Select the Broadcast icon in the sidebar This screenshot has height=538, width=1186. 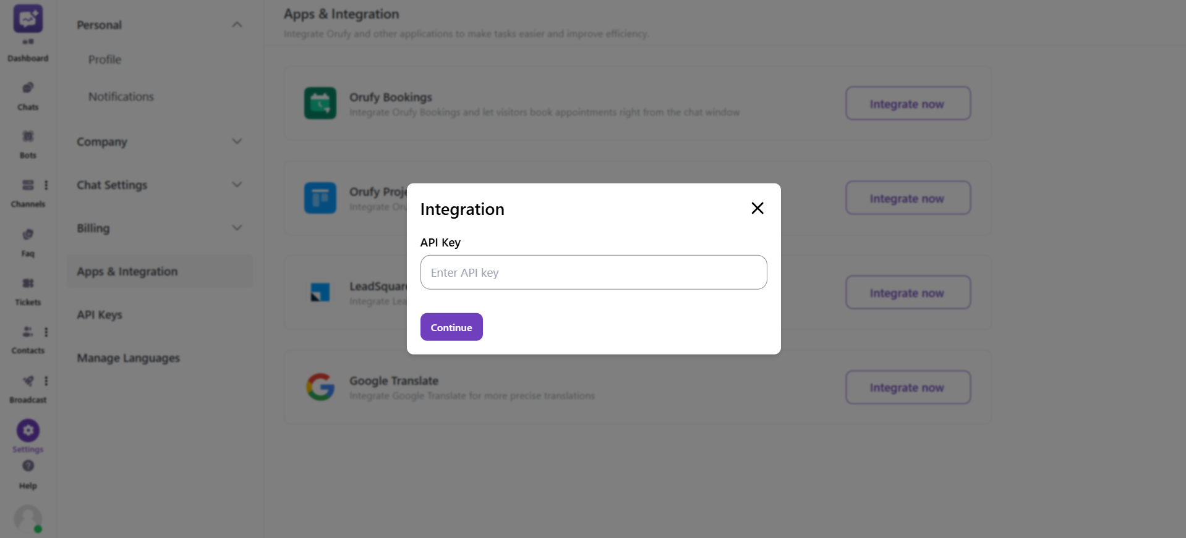pyautogui.click(x=28, y=387)
